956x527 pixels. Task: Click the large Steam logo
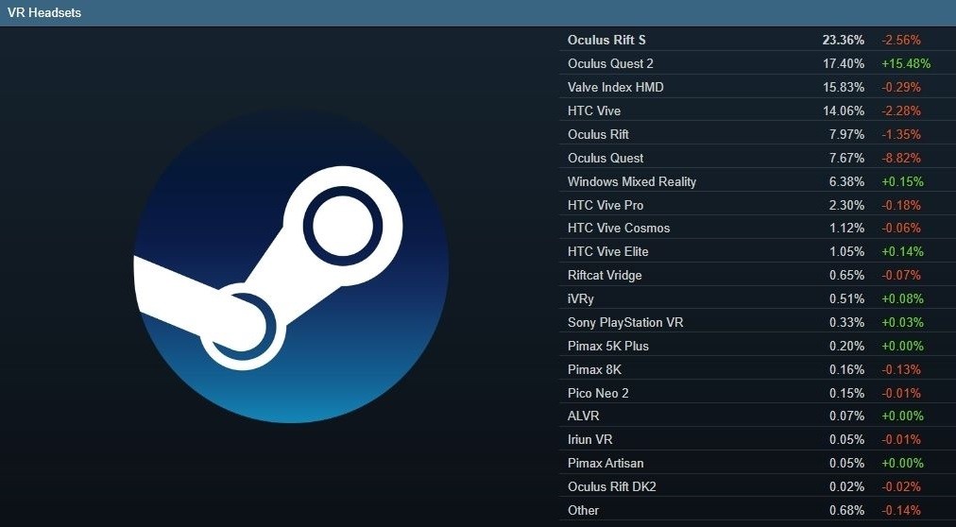[x=290, y=265]
